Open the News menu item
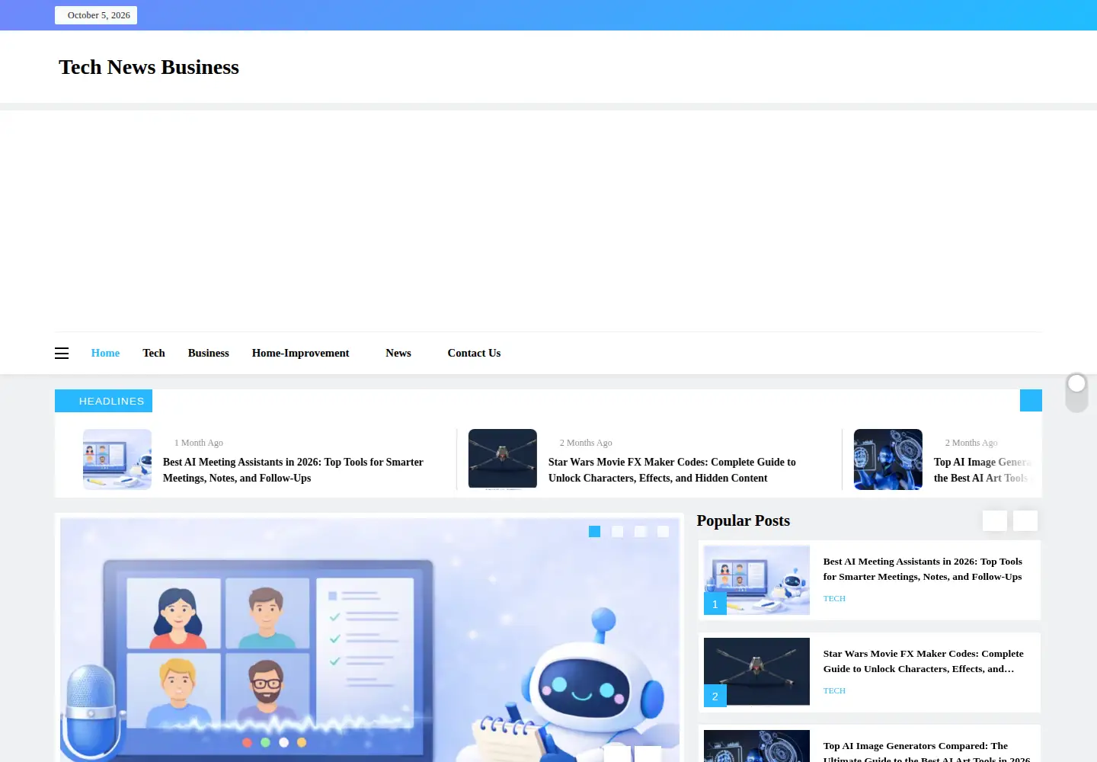Image resolution: width=1097 pixels, height=762 pixels. click(x=398, y=353)
